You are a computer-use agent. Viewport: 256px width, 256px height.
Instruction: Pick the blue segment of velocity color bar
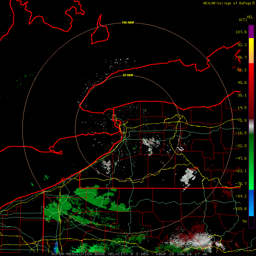coord(251,203)
